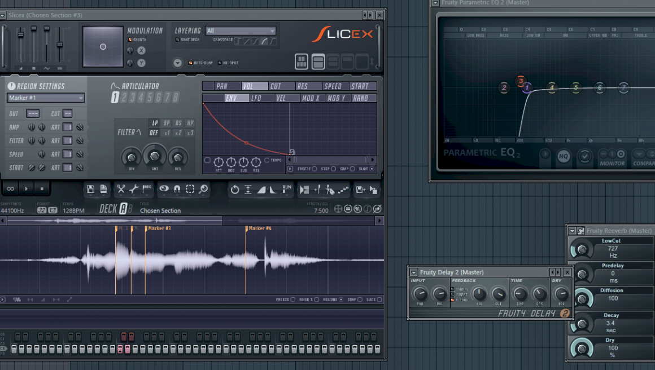Enable the FREEZE option below the envelope editor

click(314, 169)
